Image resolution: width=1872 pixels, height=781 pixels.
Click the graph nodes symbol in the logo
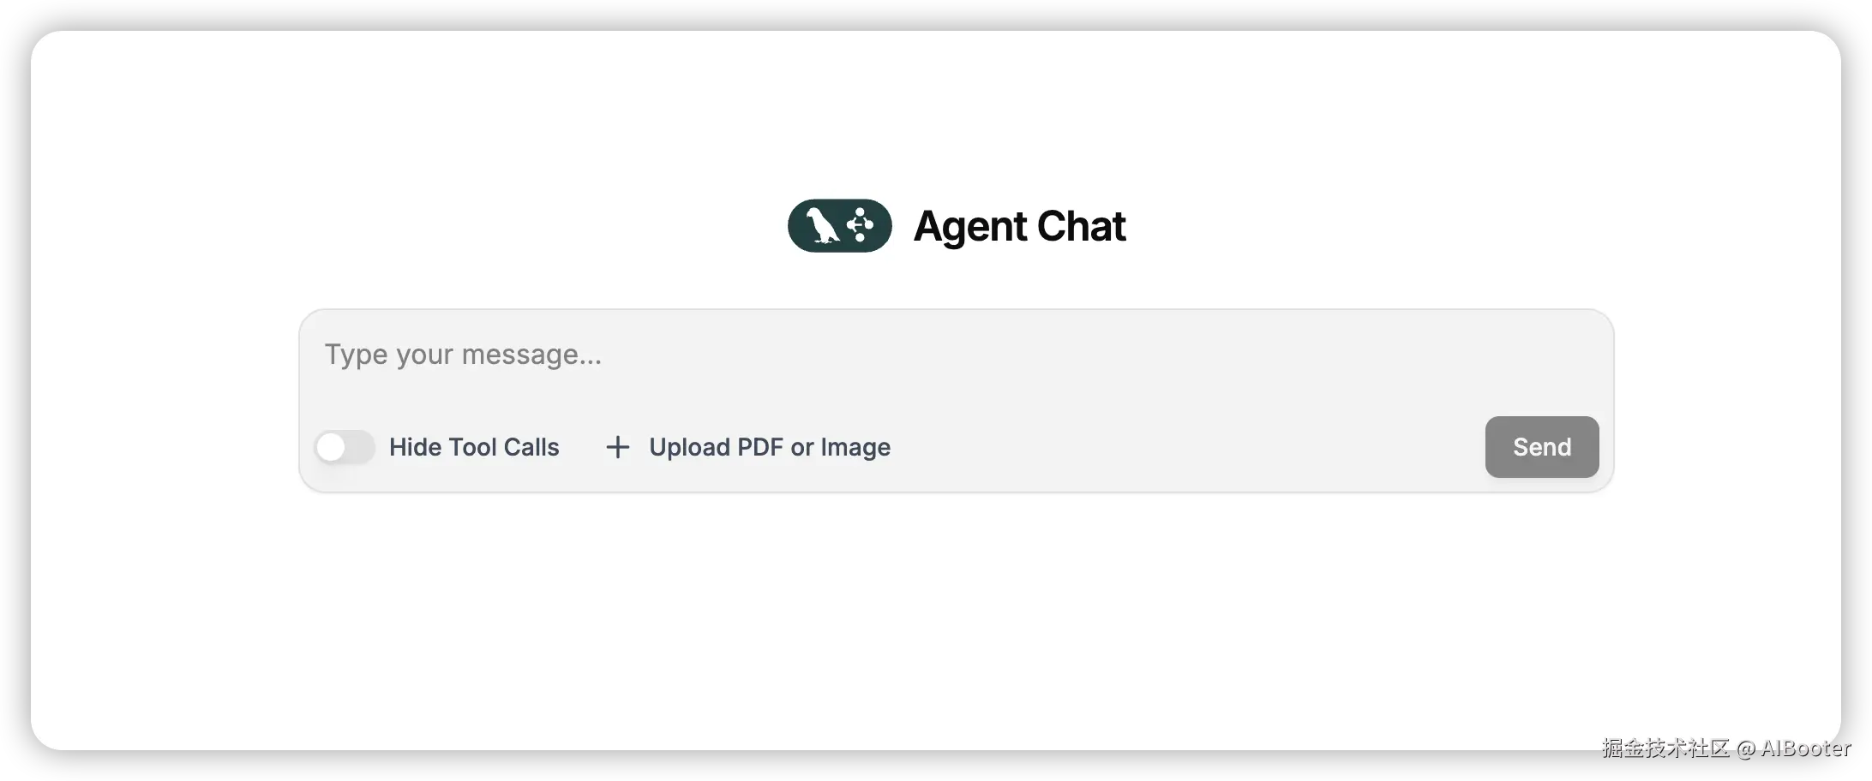(x=860, y=225)
